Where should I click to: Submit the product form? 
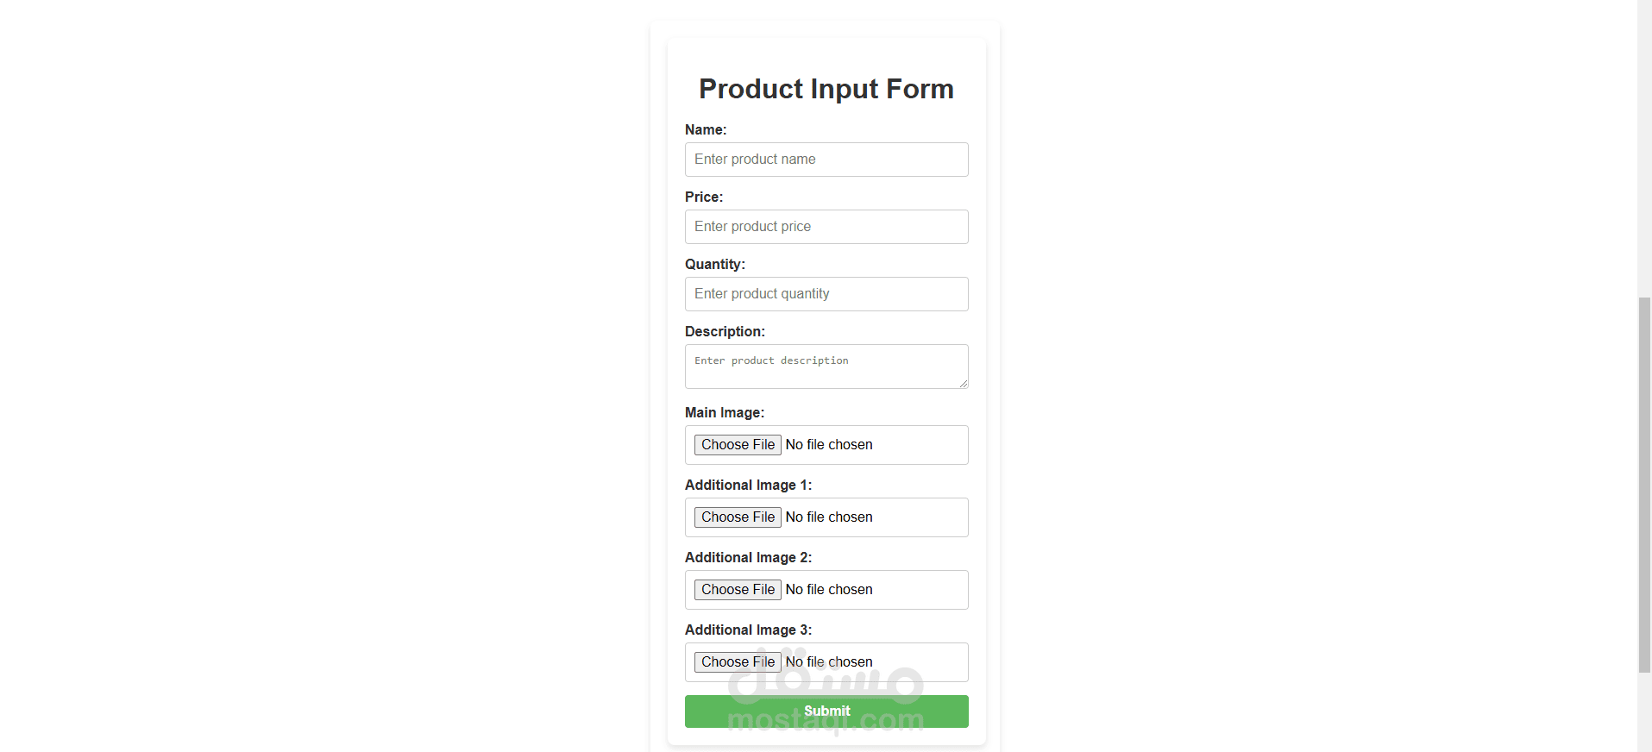(826, 711)
